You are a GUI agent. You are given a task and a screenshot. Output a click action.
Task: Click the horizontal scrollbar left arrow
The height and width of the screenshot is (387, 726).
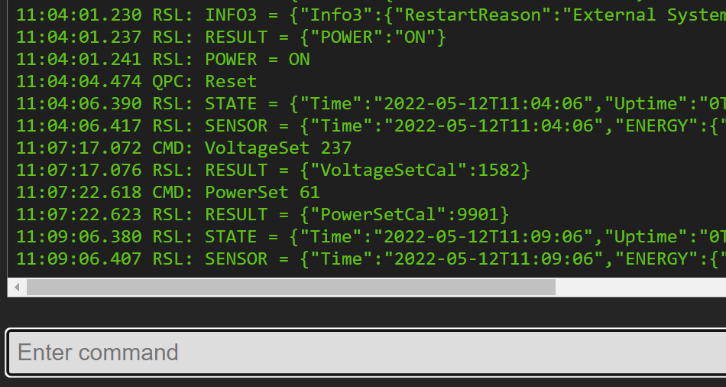16,288
